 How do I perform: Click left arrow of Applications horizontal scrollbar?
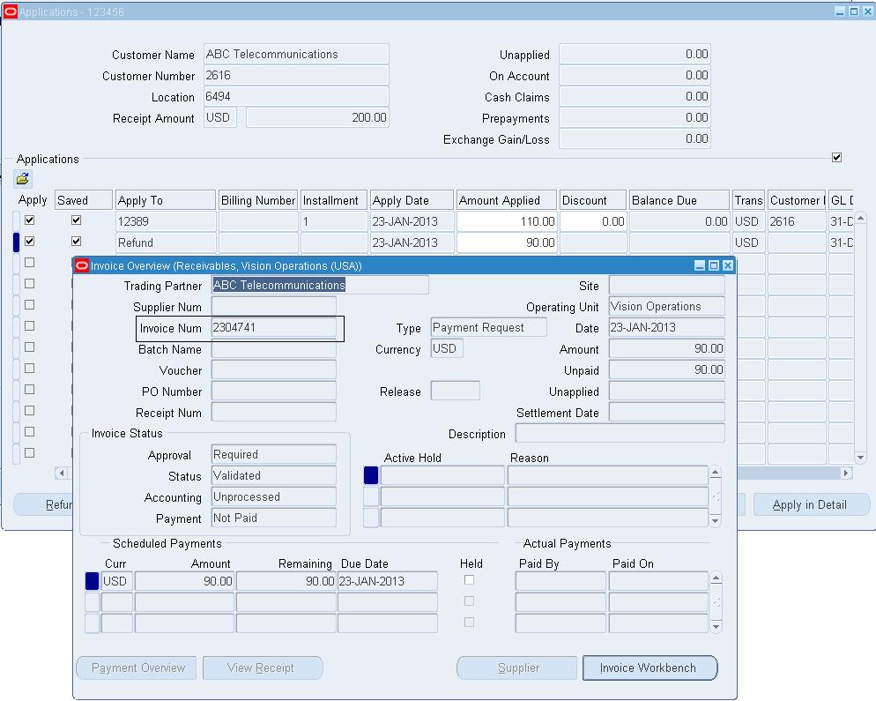[61, 474]
